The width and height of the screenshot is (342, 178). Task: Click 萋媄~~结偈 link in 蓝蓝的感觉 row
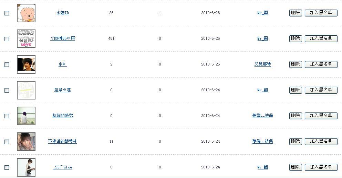tap(262, 116)
